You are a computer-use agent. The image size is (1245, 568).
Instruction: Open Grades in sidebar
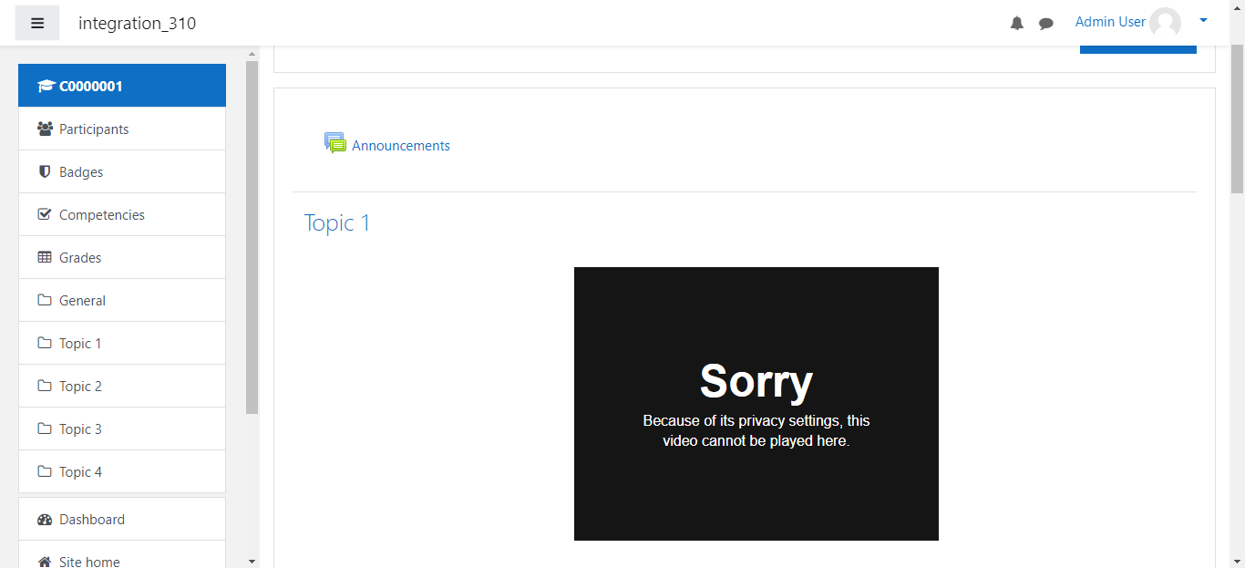[122, 257]
